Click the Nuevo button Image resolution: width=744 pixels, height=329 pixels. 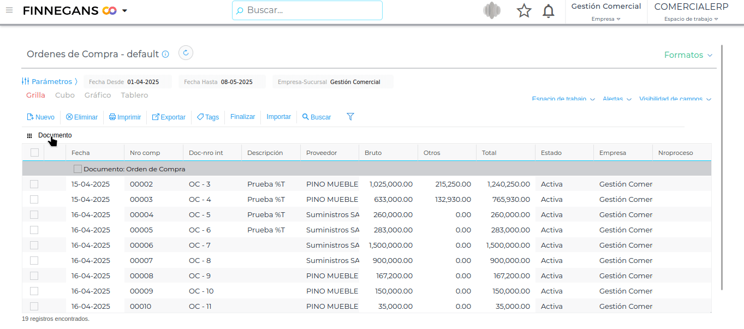[x=41, y=117]
